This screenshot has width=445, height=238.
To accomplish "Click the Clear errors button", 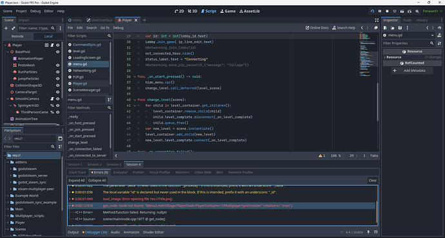I will (x=373, y=181).
